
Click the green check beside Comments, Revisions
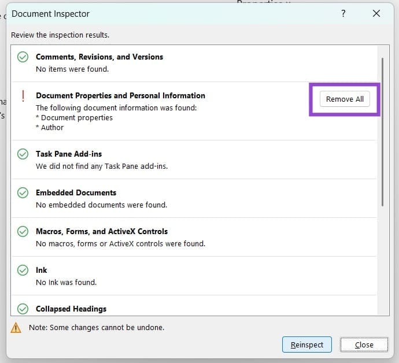pyautogui.click(x=23, y=57)
